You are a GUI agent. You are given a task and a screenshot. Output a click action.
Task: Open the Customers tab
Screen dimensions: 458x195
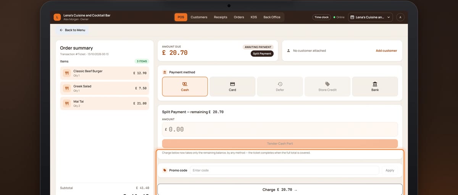point(199,17)
